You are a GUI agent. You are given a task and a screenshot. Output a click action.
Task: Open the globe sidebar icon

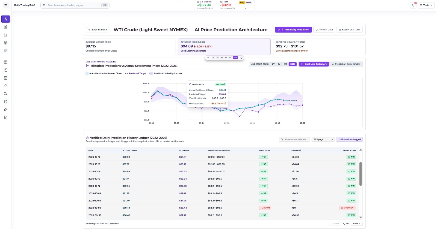(6, 43)
